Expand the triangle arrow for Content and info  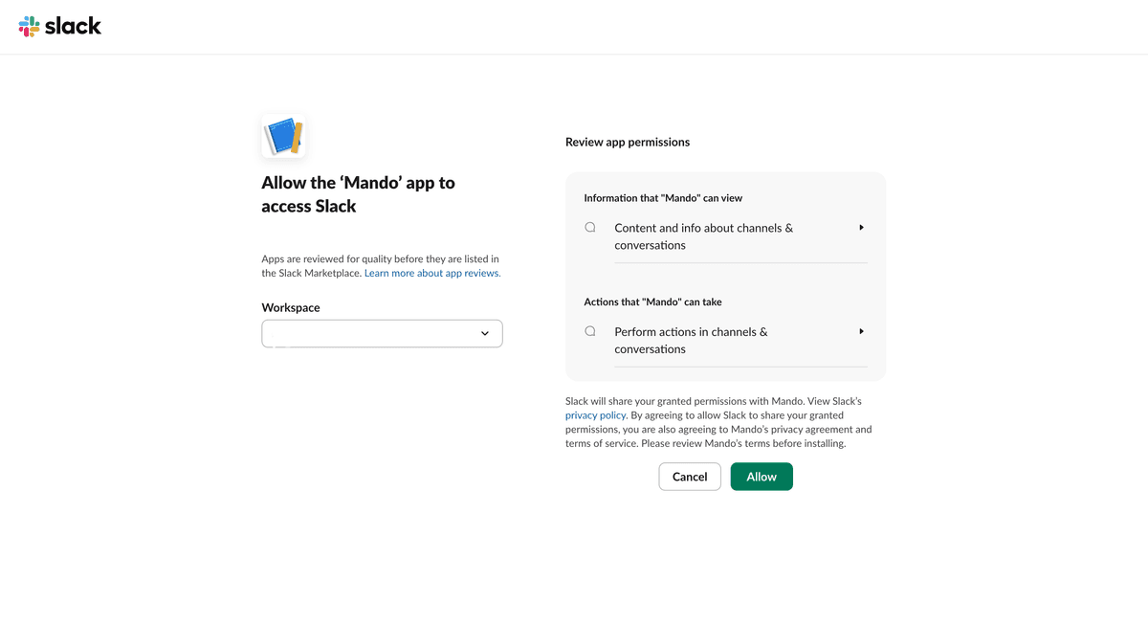point(861,228)
